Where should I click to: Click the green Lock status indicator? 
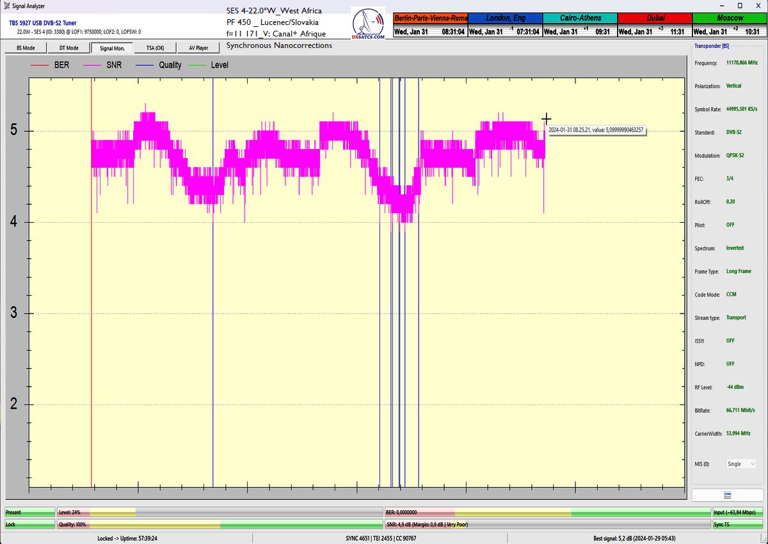(29, 524)
